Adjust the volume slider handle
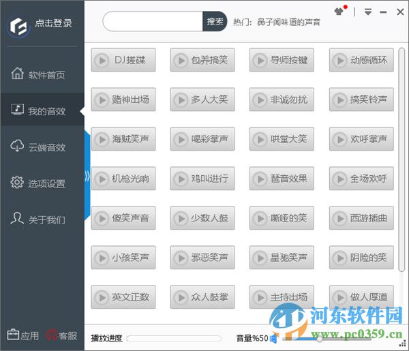Image resolution: width=409 pixels, height=351 pixels. pos(320,339)
